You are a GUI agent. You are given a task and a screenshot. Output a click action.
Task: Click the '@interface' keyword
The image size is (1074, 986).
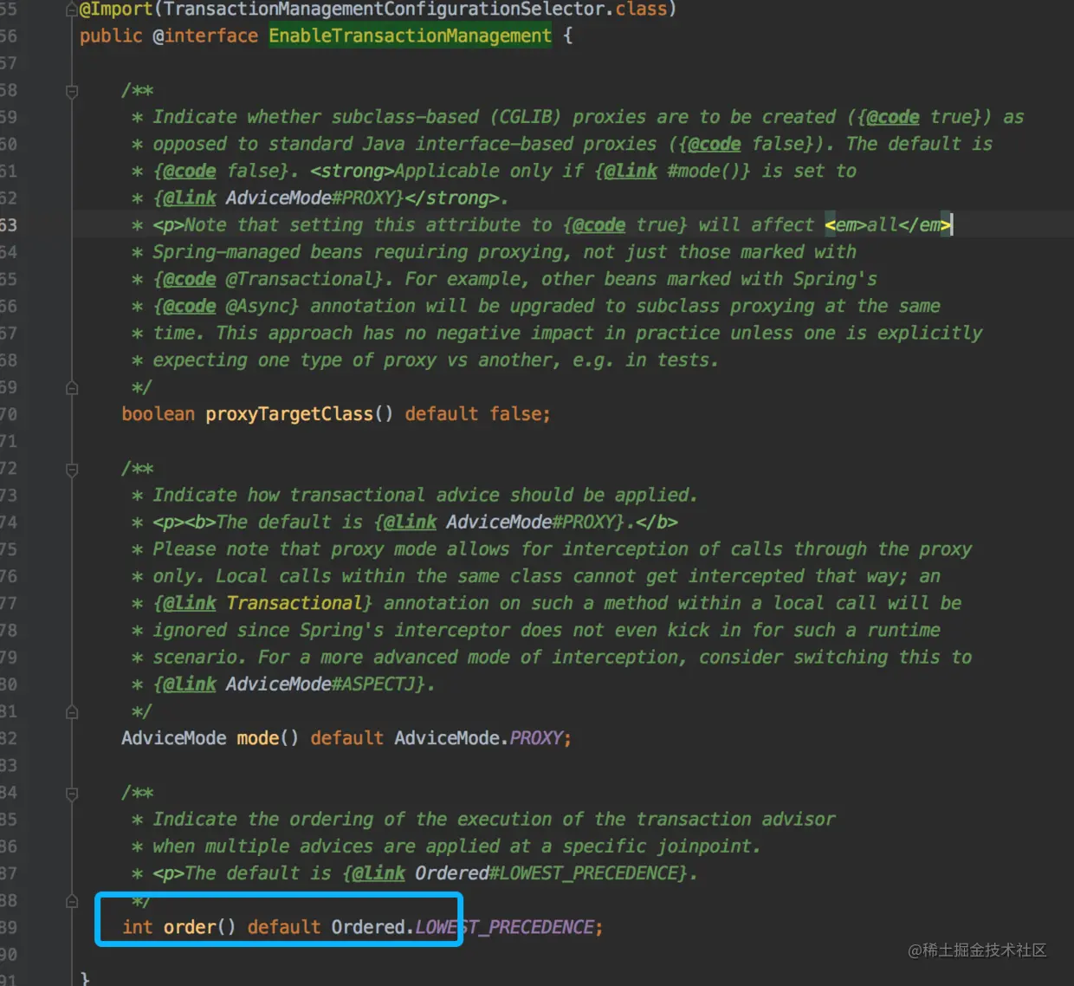(205, 36)
